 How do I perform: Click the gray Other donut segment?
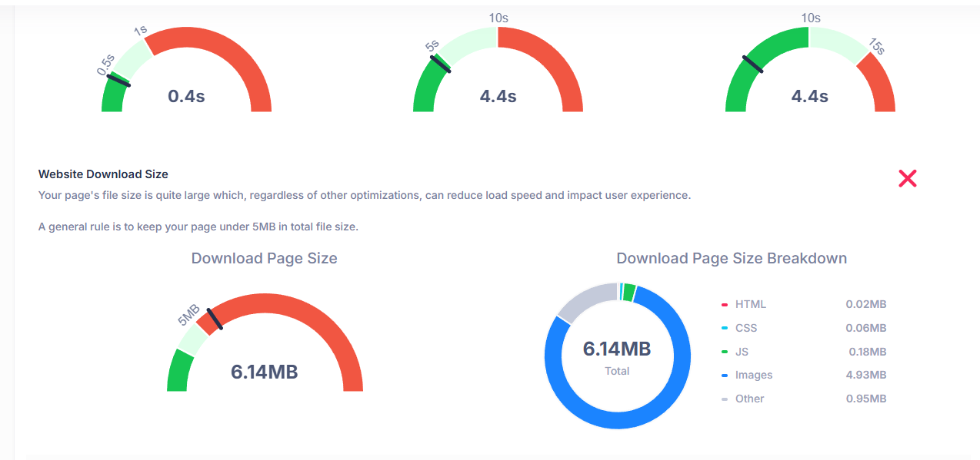click(585, 299)
